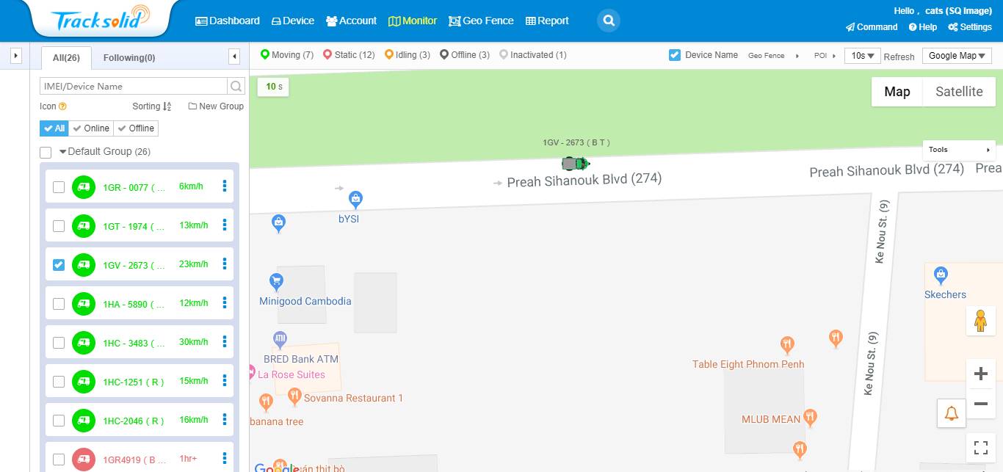Filter devices by Offline
This screenshot has height=472, width=1003.
pos(136,128)
